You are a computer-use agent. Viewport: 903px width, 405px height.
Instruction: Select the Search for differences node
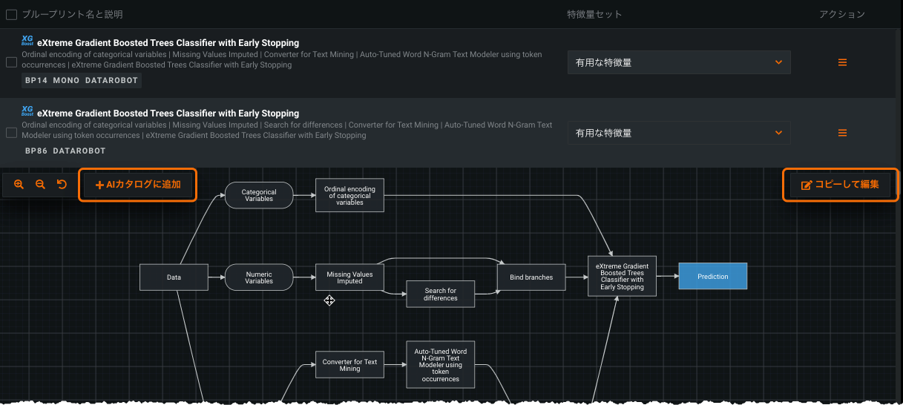tap(440, 294)
